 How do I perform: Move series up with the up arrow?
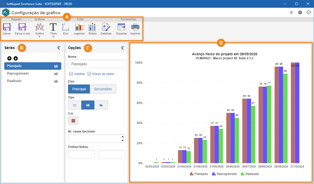tap(10, 58)
